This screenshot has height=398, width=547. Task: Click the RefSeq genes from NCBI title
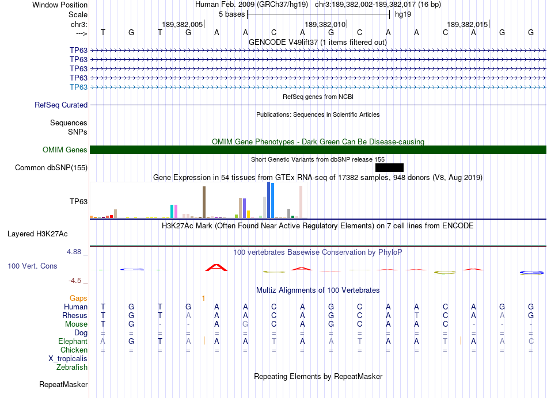point(318,97)
